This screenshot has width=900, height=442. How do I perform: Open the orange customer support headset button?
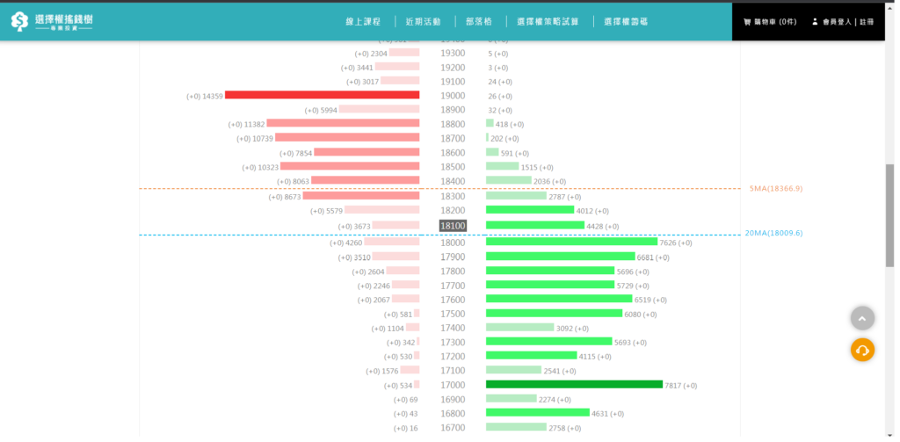pyautogui.click(x=862, y=350)
